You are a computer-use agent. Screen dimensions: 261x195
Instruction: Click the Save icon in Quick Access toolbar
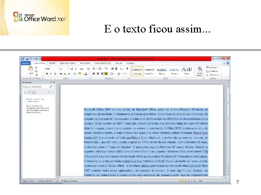pyautogui.click(x=27, y=59)
